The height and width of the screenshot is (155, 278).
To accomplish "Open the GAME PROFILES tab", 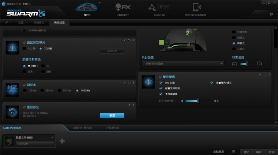I will pos(12,128).
